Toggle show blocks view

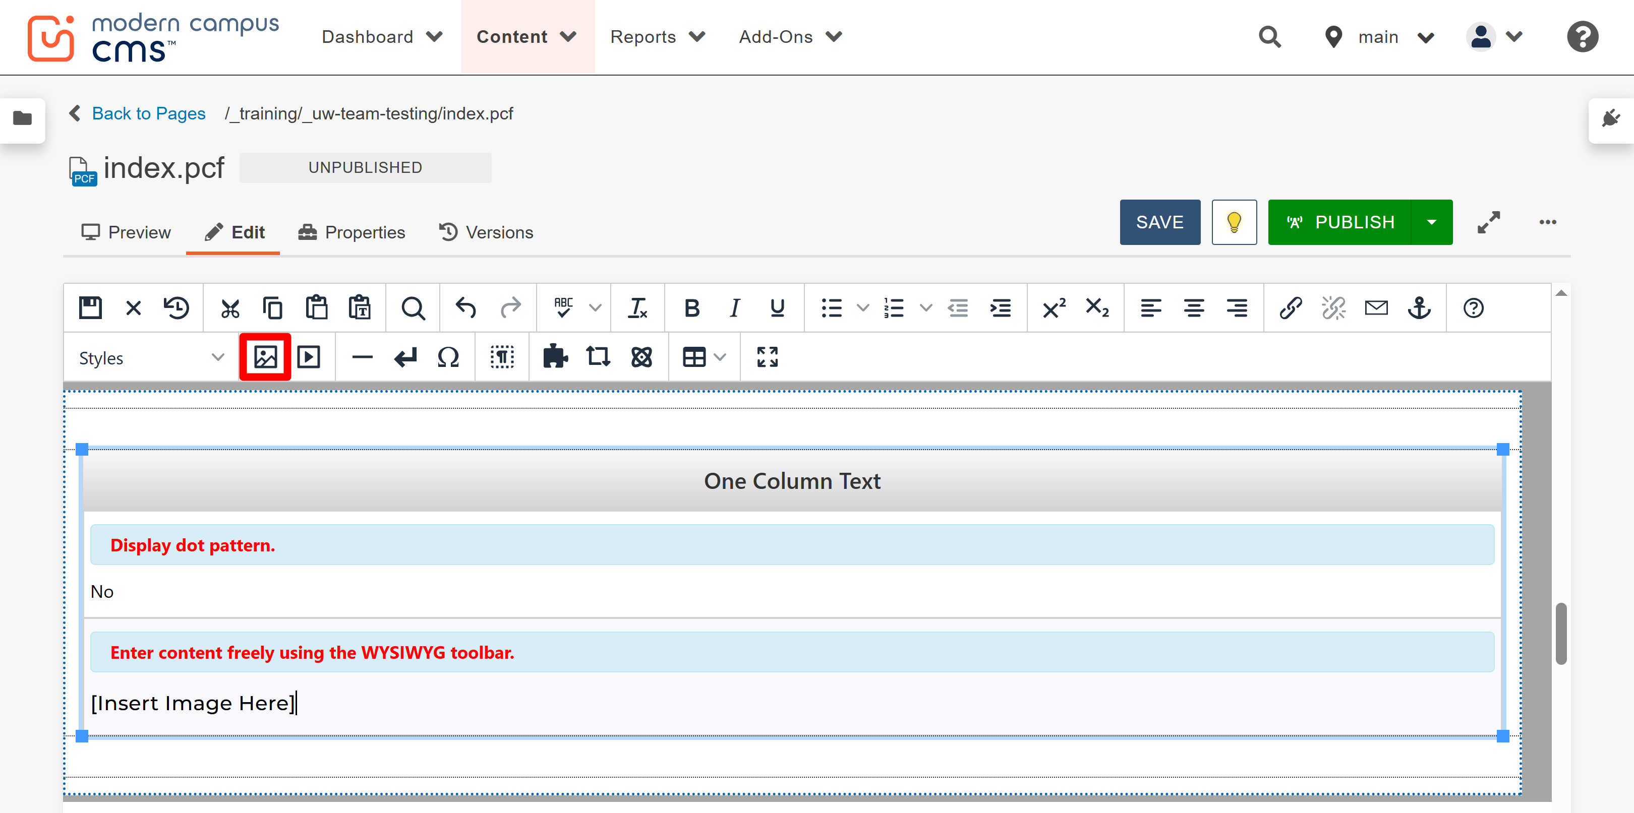[x=502, y=357]
